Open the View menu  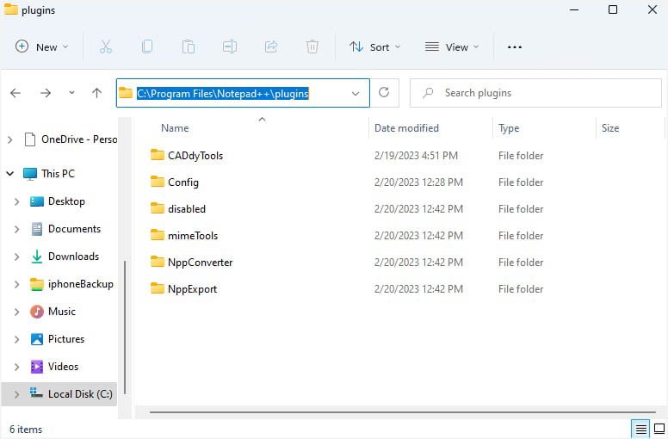click(x=452, y=46)
